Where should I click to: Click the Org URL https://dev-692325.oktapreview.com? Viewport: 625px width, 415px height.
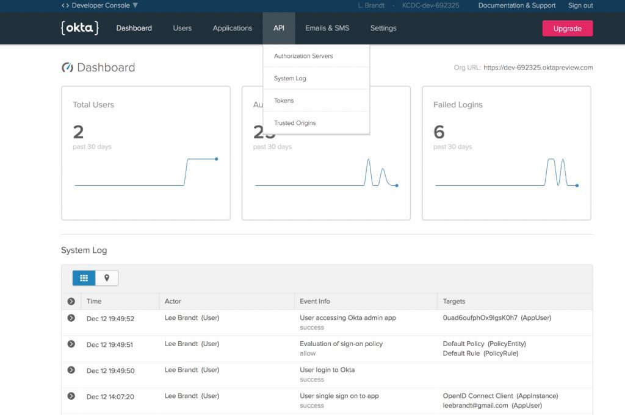pyautogui.click(x=538, y=68)
